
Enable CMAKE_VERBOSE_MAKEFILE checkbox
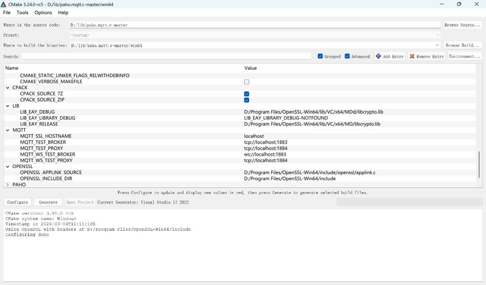pyautogui.click(x=247, y=82)
